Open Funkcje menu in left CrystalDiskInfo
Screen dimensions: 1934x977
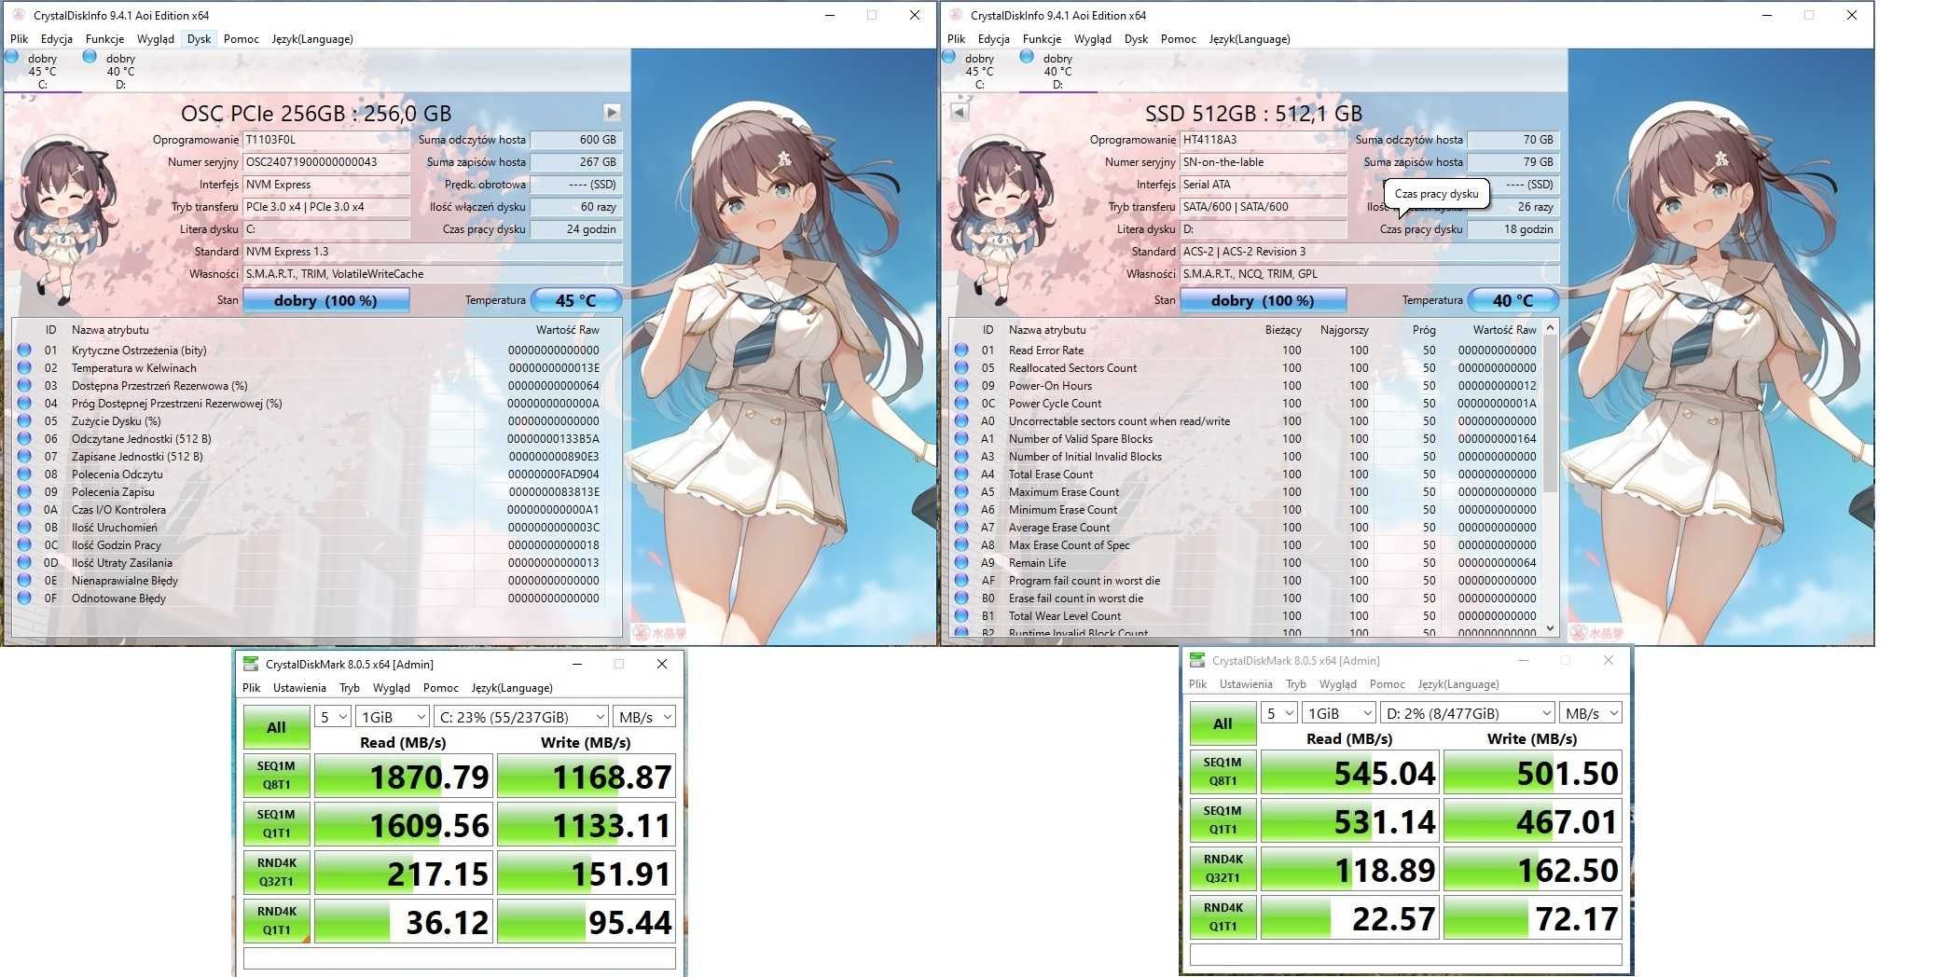point(104,39)
